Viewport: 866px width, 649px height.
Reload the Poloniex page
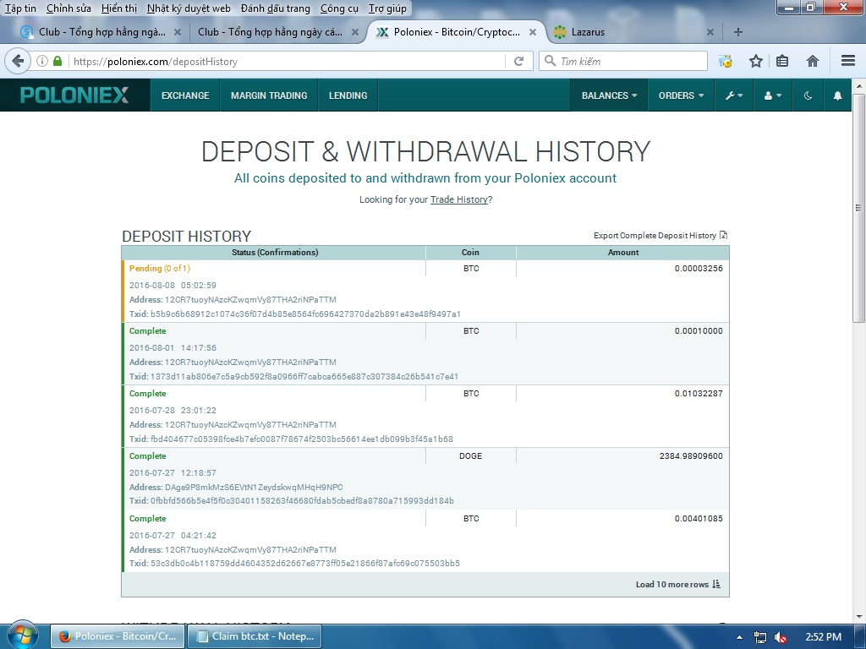pyautogui.click(x=518, y=61)
